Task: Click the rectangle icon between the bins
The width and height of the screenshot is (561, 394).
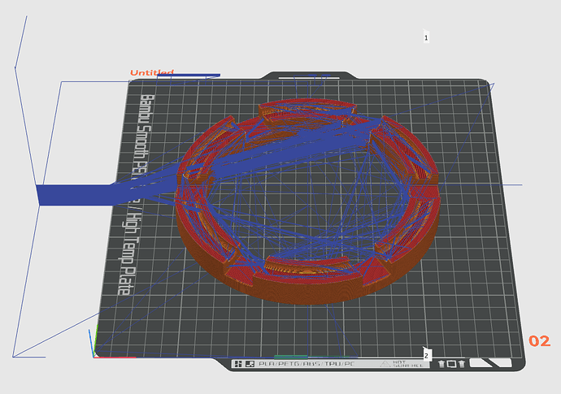Action: tap(451, 364)
